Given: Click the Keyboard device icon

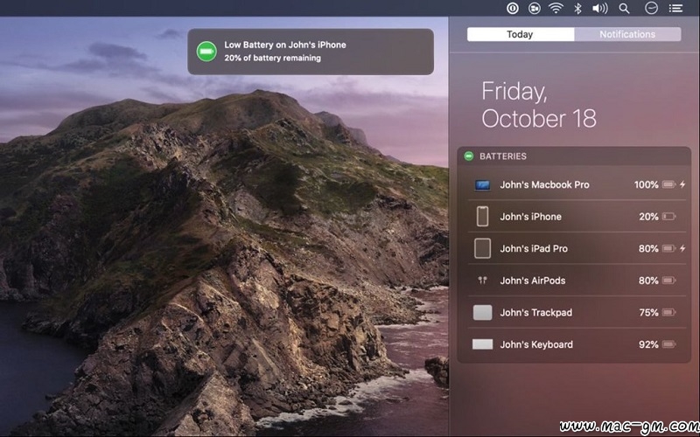Looking at the screenshot, I should [483, 344].
